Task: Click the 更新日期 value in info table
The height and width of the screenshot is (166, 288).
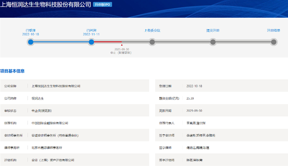Action: click(x=195, y=111)
